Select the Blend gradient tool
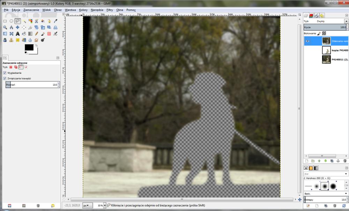349x211 pixels. [30, 34]
